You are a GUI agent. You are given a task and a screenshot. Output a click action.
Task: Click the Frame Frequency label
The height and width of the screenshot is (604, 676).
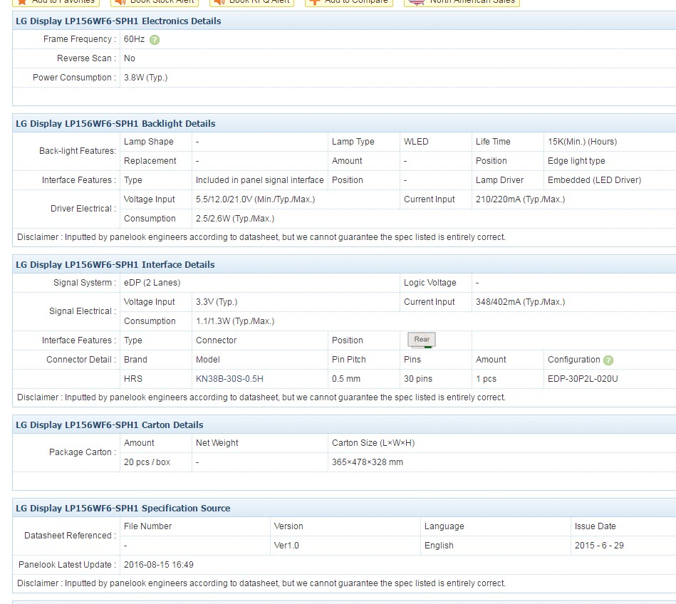coord(79,39)
